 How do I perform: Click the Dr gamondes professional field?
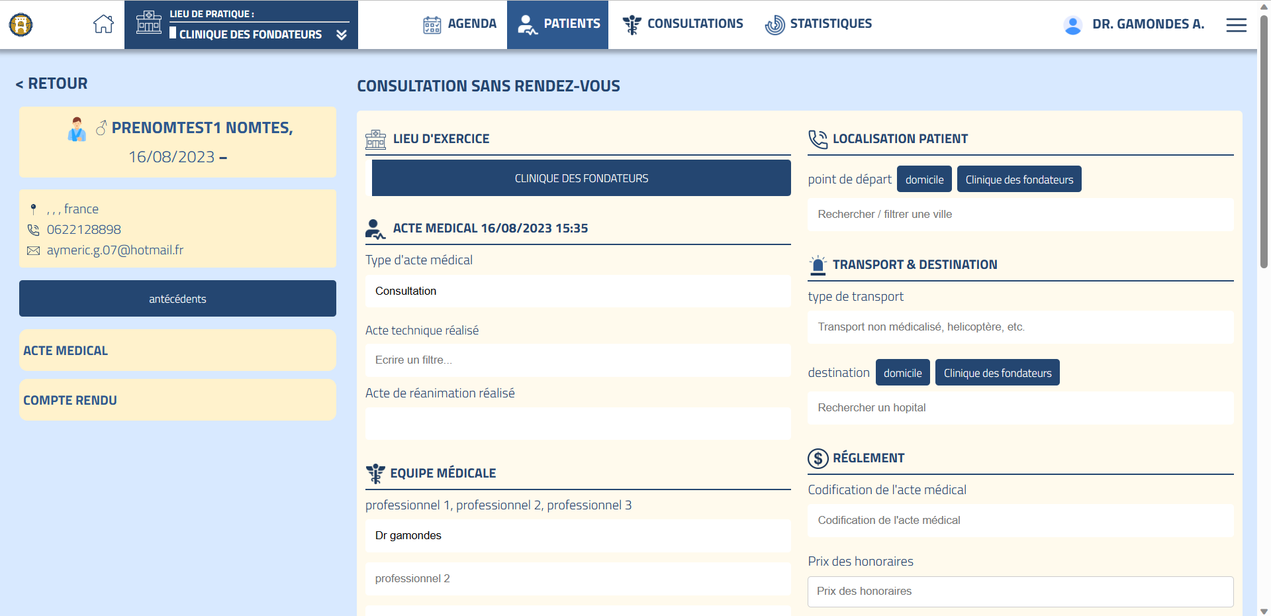click(578, 536)
